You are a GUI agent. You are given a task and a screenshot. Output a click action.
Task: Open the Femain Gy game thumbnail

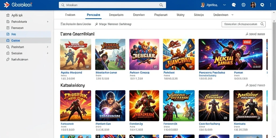[x=144, y=106]
